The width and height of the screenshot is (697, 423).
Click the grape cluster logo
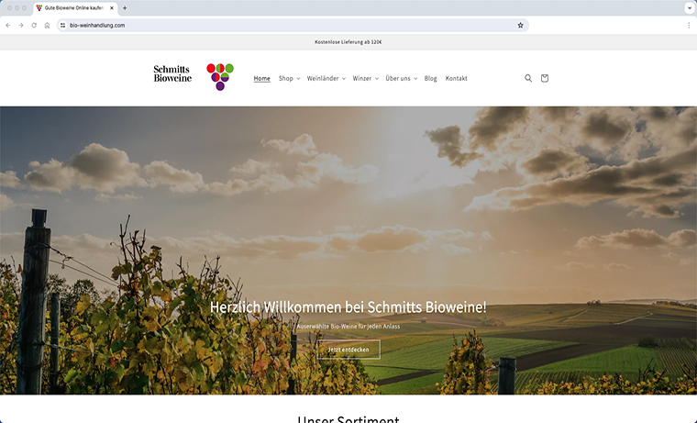coord(220,76)
